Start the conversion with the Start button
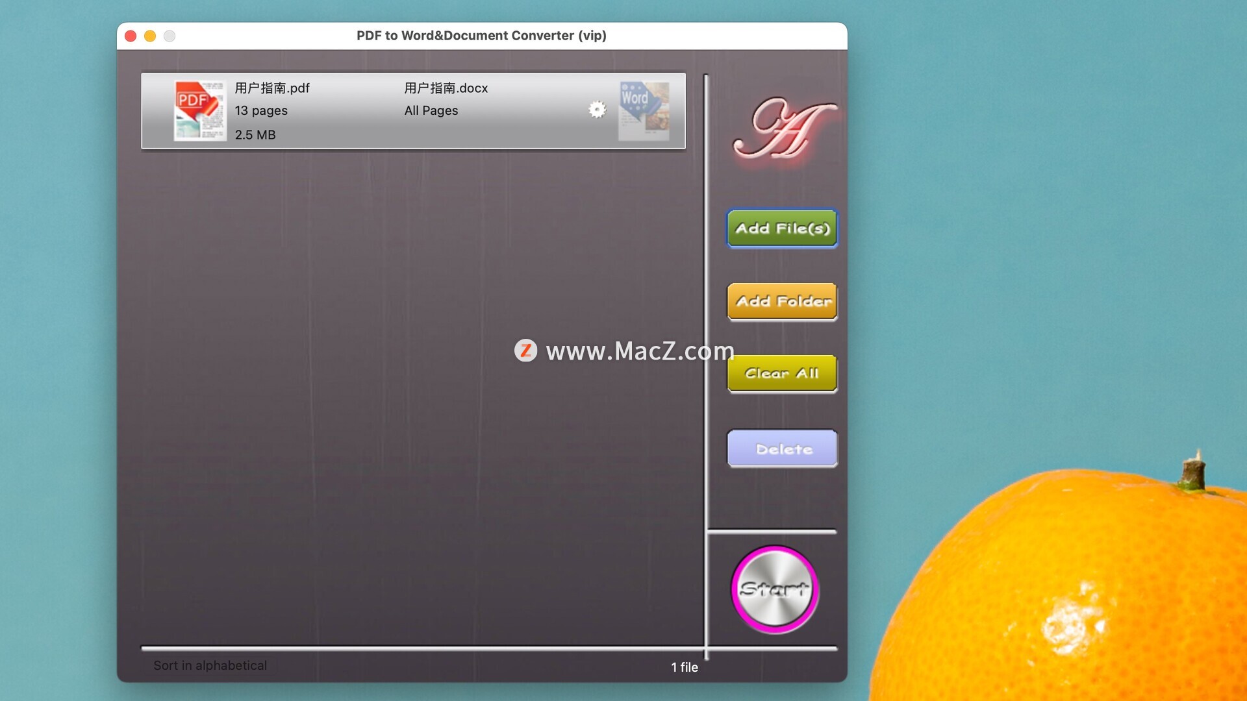 [775, 589]
